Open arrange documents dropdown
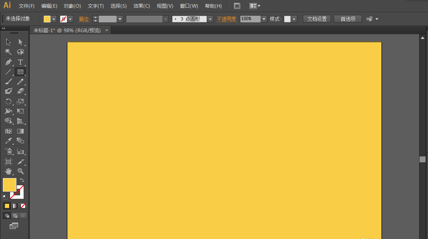This screenshot has height=239, width=428. (255, 6)
